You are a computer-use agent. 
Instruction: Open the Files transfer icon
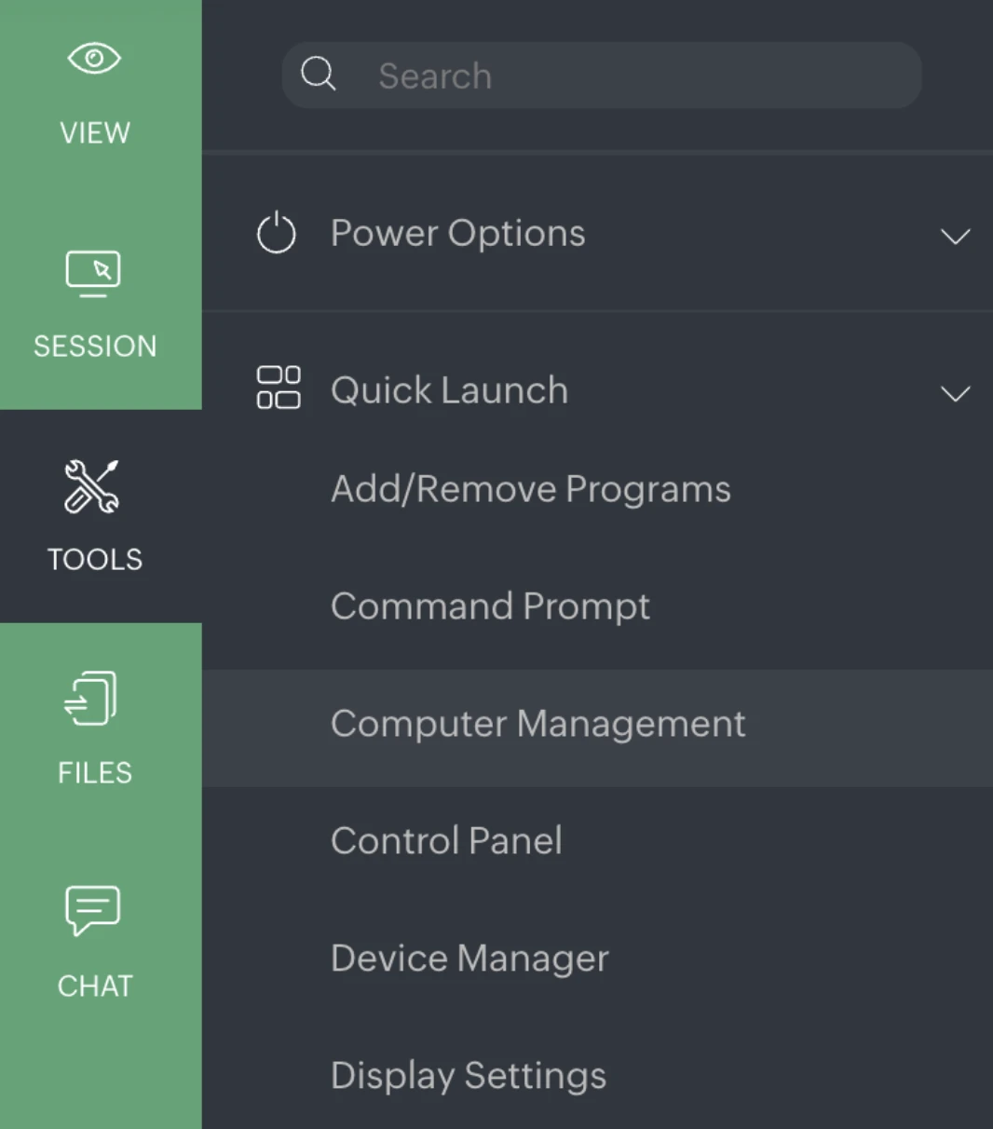88,698
